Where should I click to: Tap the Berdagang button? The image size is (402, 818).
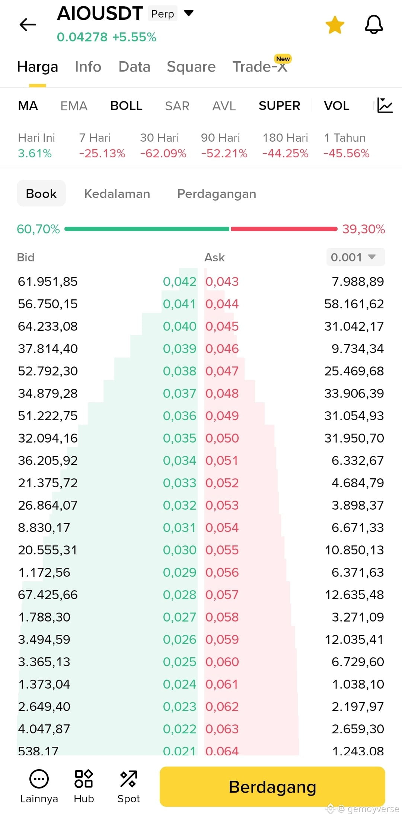[272, 787]
